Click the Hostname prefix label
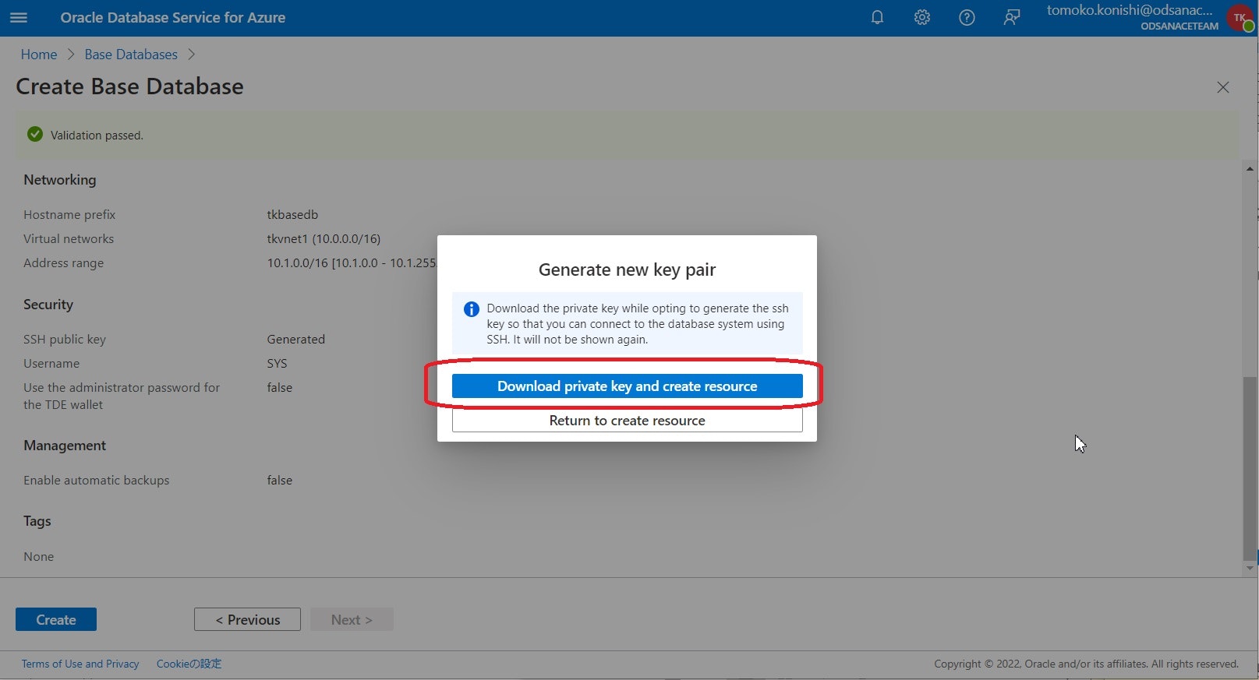This screenshot has height=680, width=1259. click(x=69, y=214)
